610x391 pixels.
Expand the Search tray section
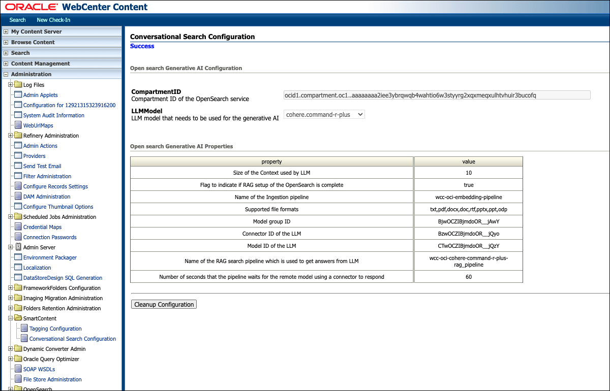[6, 53]
